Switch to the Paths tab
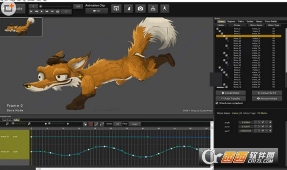Image resolution: width=287 pixels, height=170 pixels. coord(241,22)
